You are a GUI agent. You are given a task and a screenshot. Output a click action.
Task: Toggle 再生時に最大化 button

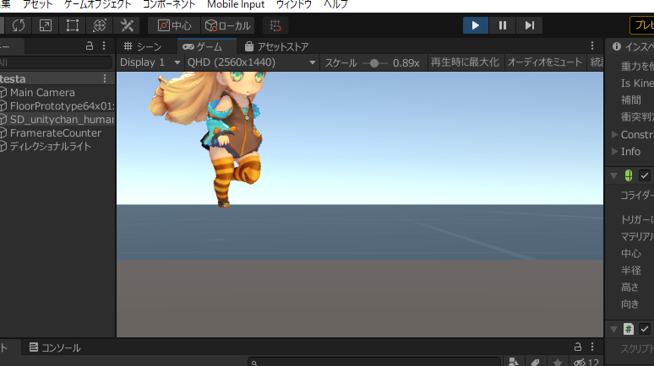465,62
